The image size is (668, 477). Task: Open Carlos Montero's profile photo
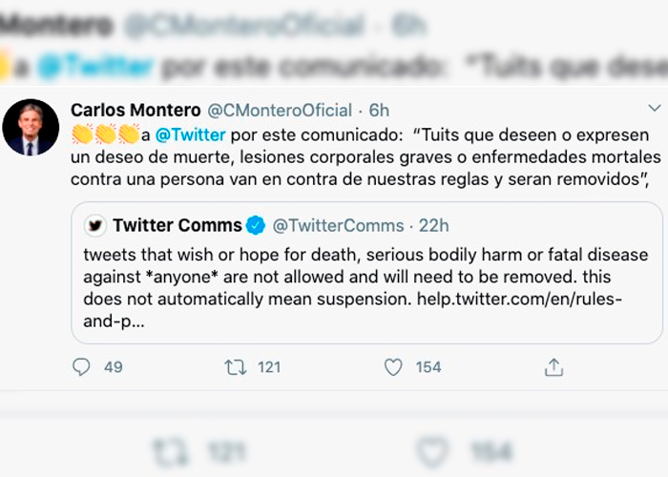tap(31, 127)
